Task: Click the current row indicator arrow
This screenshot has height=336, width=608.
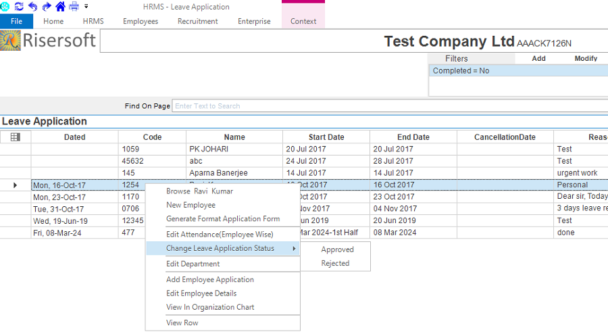Action: click(16, 185)
